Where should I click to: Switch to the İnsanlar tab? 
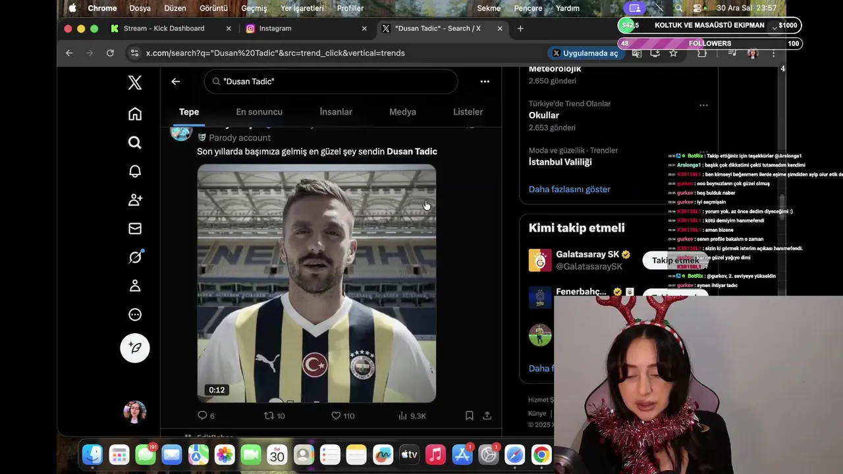tap(336, 112)
